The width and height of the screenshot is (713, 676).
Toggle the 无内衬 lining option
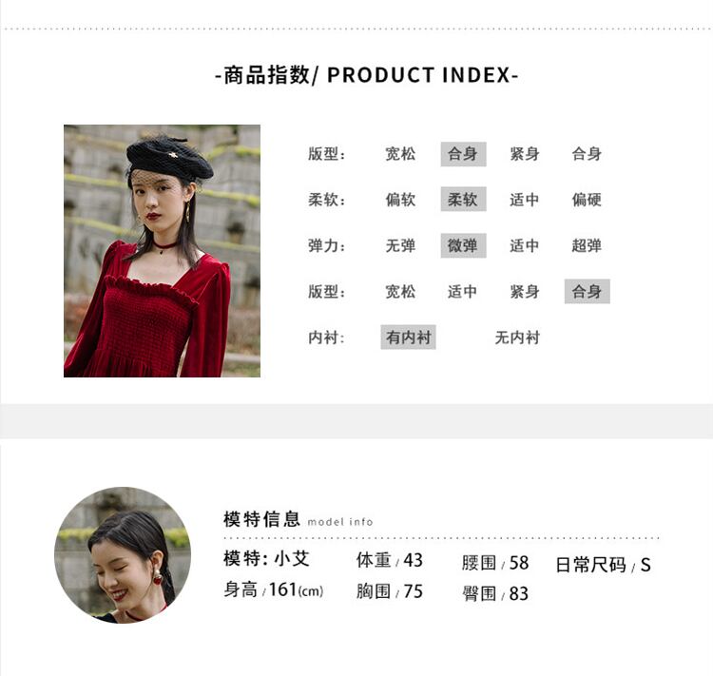point(517,338)
